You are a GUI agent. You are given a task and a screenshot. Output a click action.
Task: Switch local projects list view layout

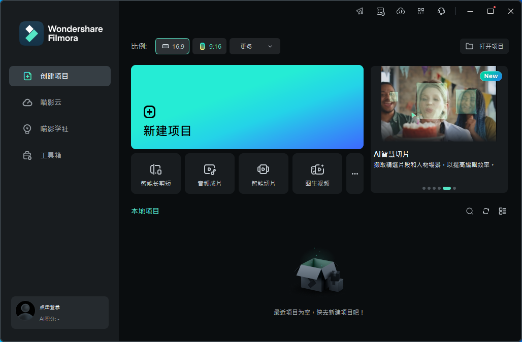point(502,211)
